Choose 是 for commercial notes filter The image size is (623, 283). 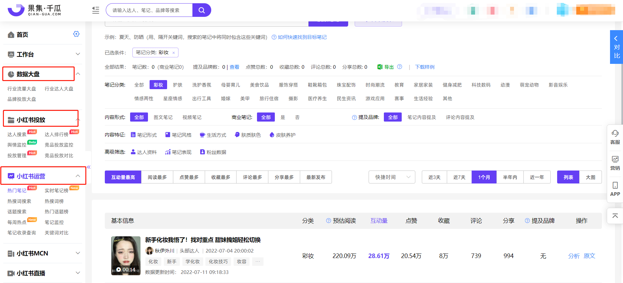click(x=283, y=117)
